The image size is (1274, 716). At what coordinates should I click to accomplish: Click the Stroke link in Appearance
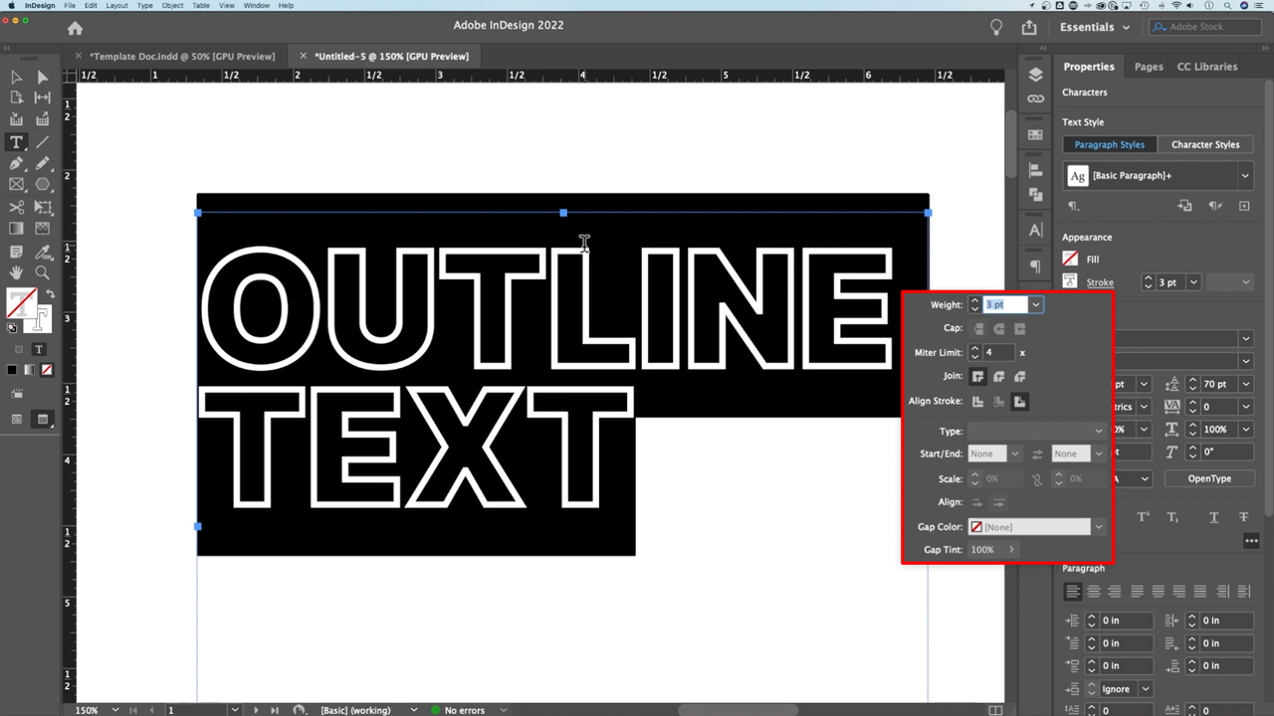1100,281
